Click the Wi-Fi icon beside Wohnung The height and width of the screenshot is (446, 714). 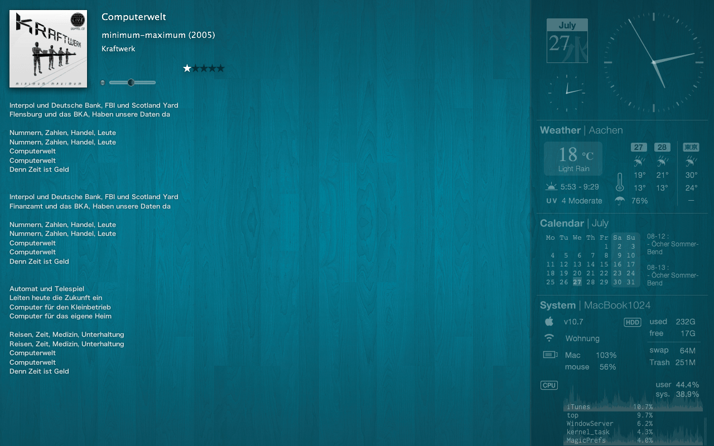(x=549, y=338)
